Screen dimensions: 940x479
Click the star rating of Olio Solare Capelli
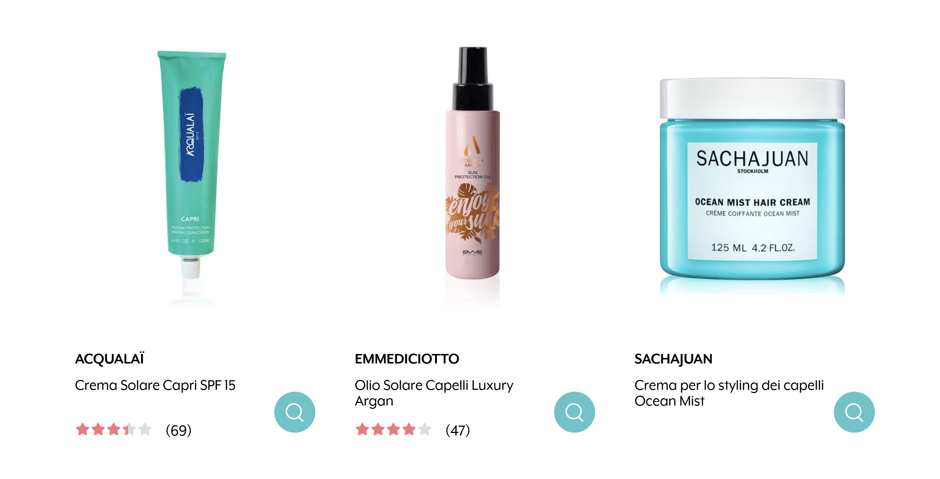coord(394,429)
